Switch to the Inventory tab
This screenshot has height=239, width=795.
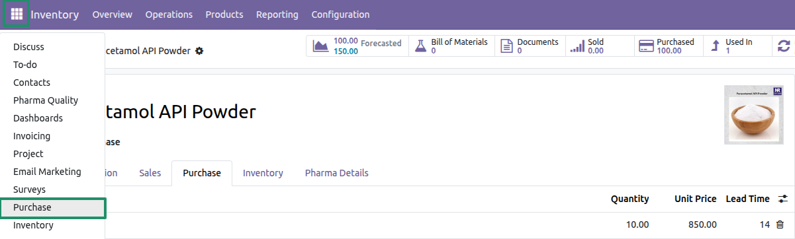[263, 173]
